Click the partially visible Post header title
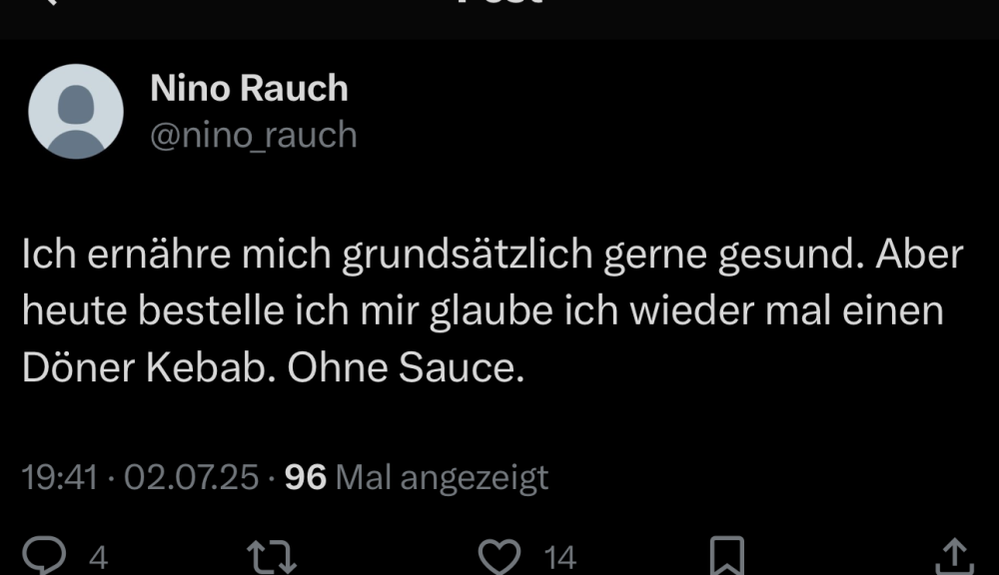 499,3
